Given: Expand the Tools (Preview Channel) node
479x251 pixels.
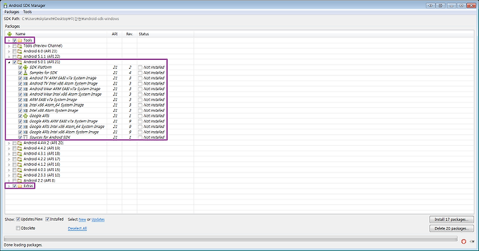Looking at the screenshot, I should 9,46.
